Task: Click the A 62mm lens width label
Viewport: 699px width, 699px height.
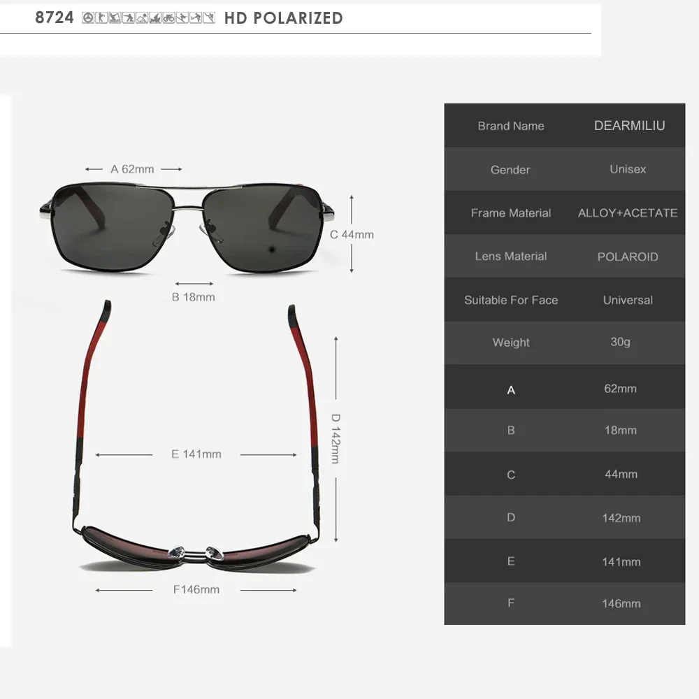Action: click(x=132, y=169)
